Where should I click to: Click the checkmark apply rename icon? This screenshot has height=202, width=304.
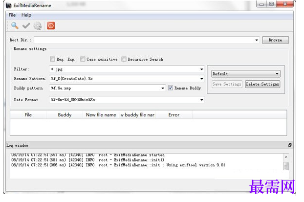pyautogui.click(x=26, y=25)
